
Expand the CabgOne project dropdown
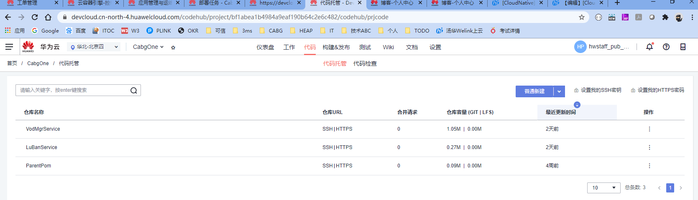pyautogui.click(x=148, y=47)
